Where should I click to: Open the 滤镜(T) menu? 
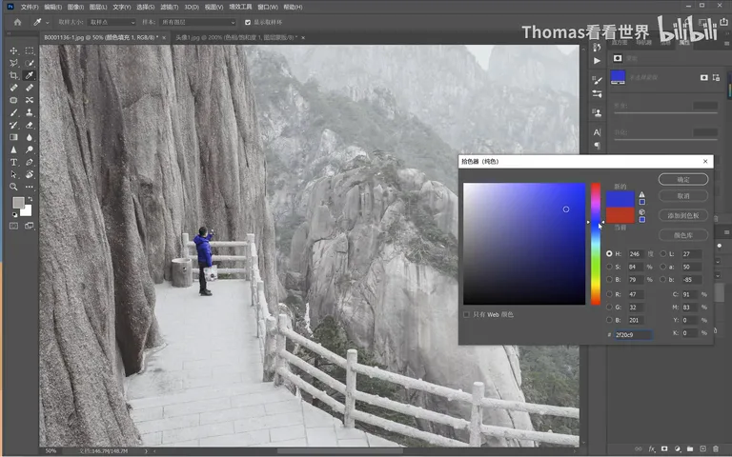[169, 7]
